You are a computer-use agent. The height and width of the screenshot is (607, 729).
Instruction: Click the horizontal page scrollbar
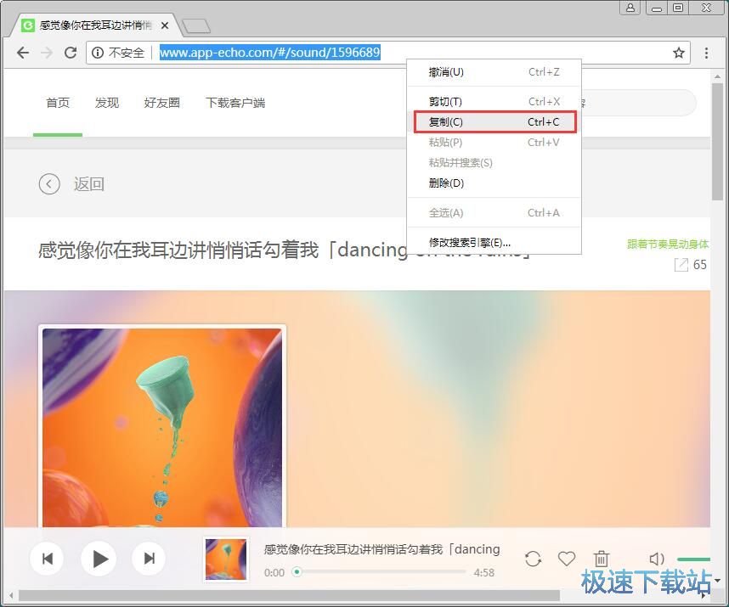click(289, 595)
